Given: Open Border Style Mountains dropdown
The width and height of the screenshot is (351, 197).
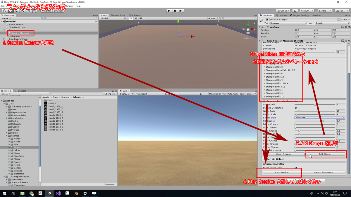Looking at the screenshot, I should pyautogui.click(x=320, y=118).
